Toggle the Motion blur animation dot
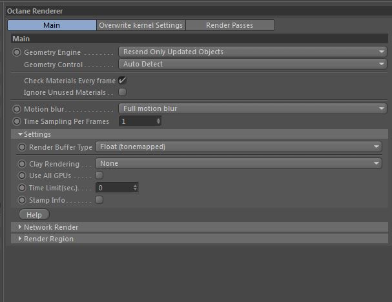392x302 pixels. 17,109
